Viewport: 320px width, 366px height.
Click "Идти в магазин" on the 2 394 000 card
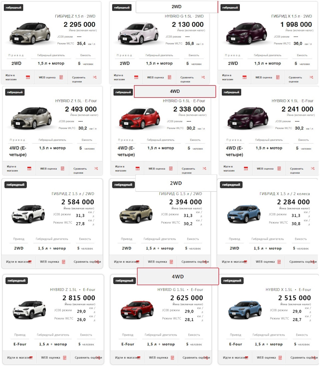126,262
